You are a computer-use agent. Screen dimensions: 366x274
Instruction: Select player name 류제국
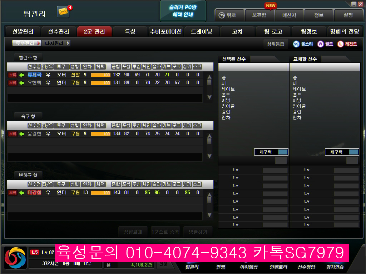[x=34, y=75]
